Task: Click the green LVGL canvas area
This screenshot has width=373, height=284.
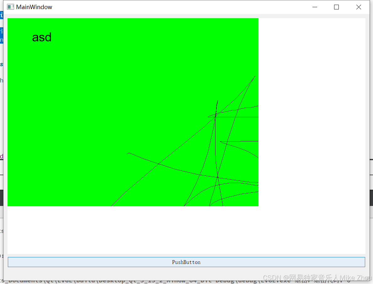Action: 94,94
